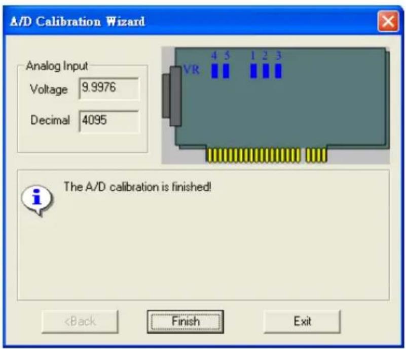Click VR marker 3 on the board
406x349 pixels.
[278, 71]
